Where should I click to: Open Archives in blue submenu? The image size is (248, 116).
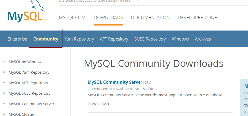point(203,39)
